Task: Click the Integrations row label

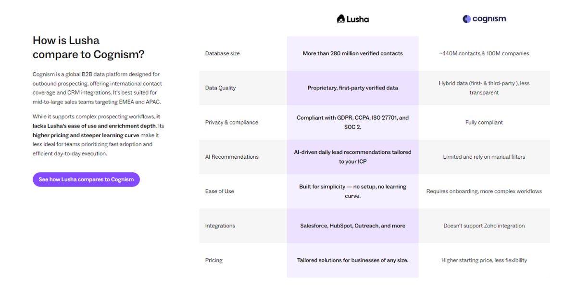Action: [x=220, y=226]
